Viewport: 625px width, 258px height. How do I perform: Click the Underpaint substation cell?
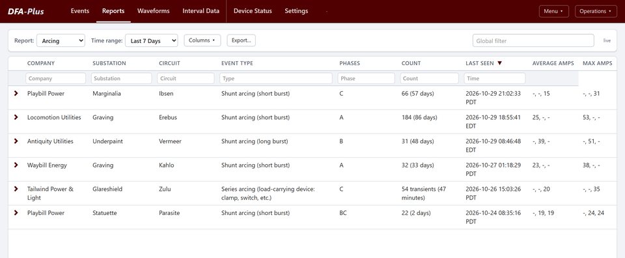[x=107, y=141]
